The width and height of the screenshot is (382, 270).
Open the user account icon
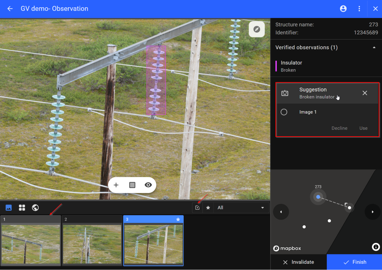343,9
